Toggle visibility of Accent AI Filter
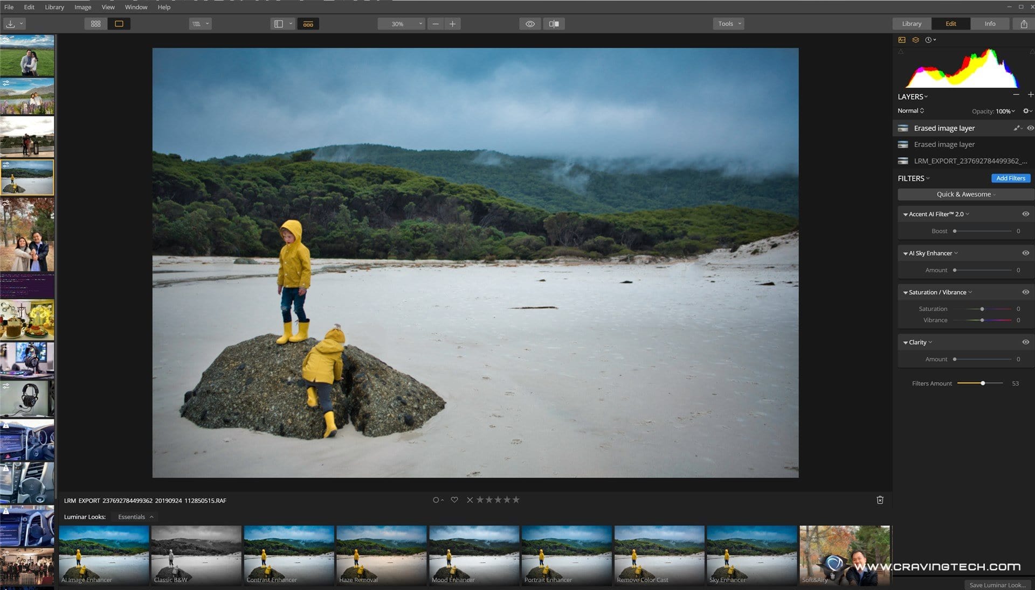This screenshot has height=590, width=1035. 1025,214
